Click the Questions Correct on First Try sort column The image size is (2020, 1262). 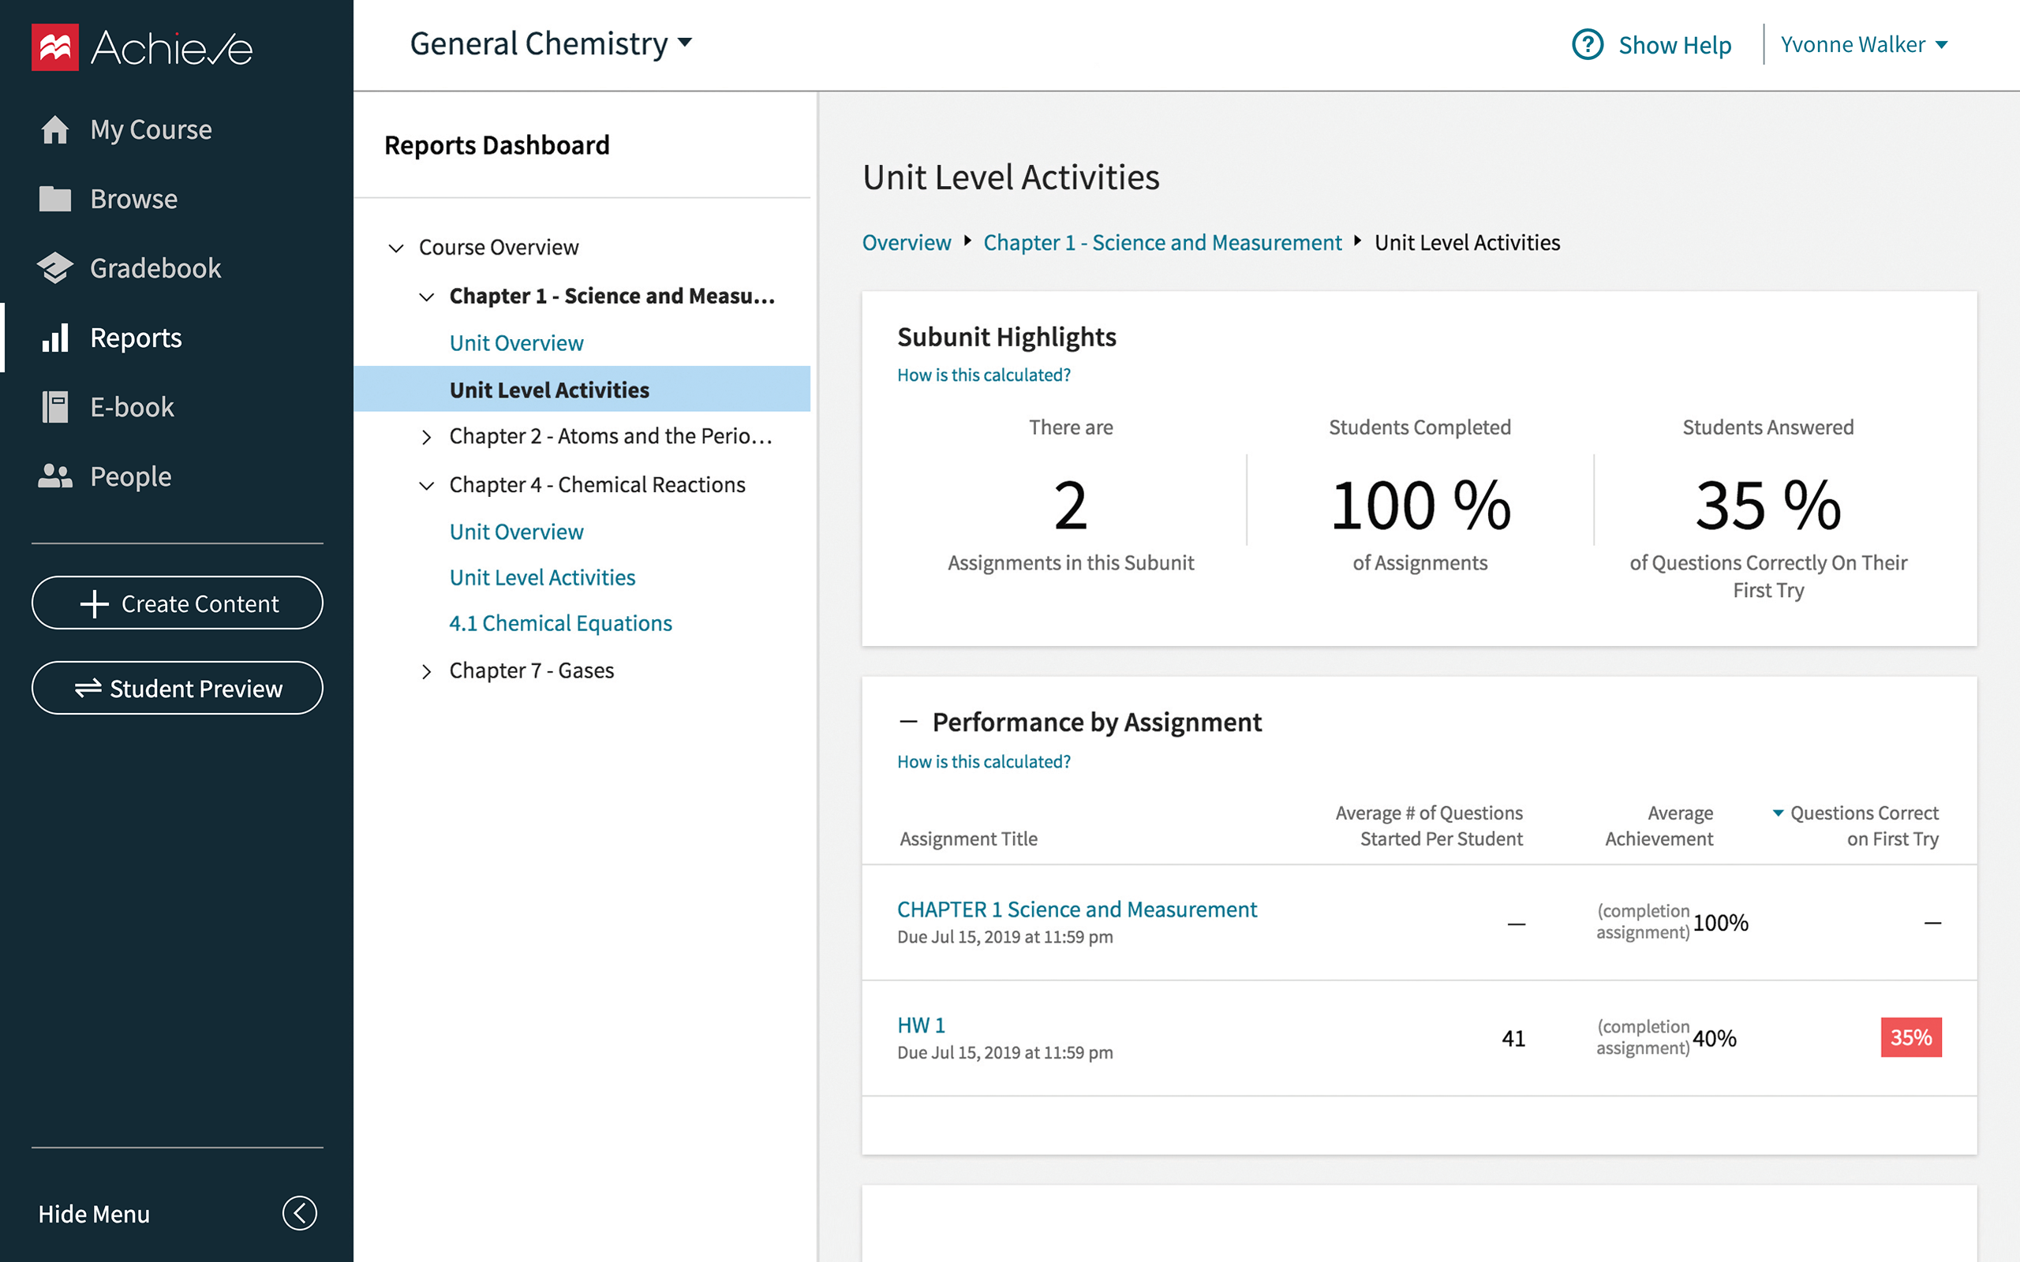[1863, 824]
